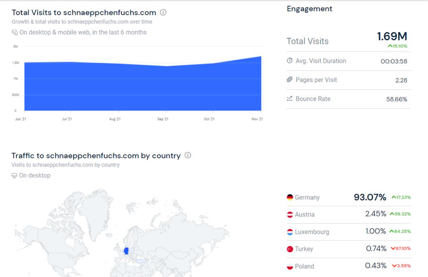
Task: Select Germany country row label
Action: [x=307, y=197]
